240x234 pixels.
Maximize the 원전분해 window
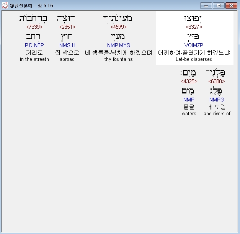coord(219,6)
